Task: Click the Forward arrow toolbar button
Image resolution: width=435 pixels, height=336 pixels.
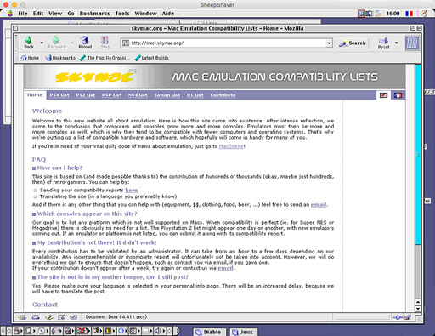Action: (57, 43)
